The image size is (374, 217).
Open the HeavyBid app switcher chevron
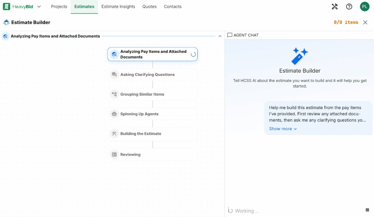point(39,6)
